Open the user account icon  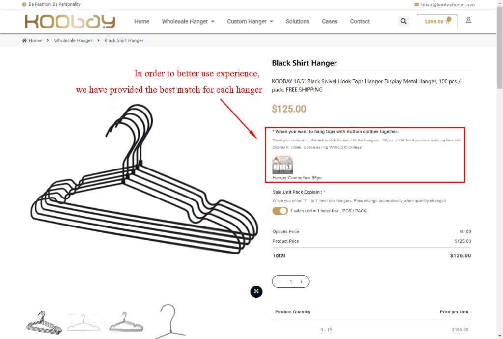pos(468,20)
